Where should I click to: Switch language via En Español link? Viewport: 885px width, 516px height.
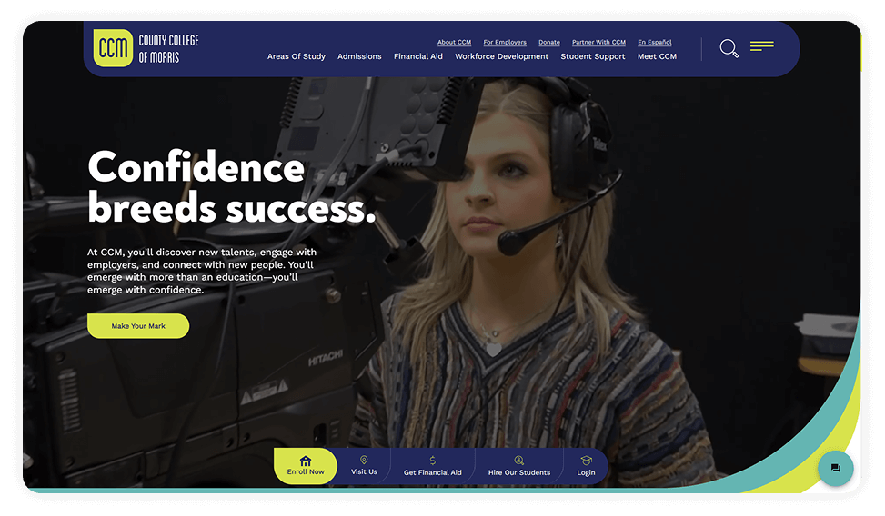tap(655, 42)
